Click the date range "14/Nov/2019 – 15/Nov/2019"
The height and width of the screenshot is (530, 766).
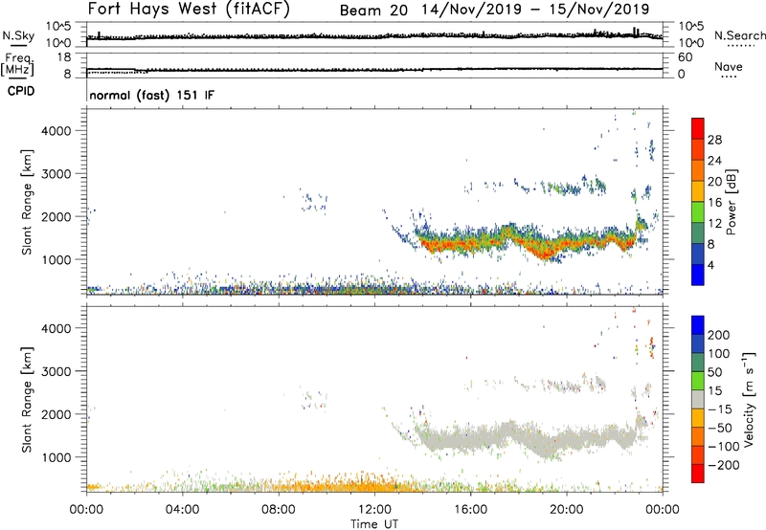point(535,10)
